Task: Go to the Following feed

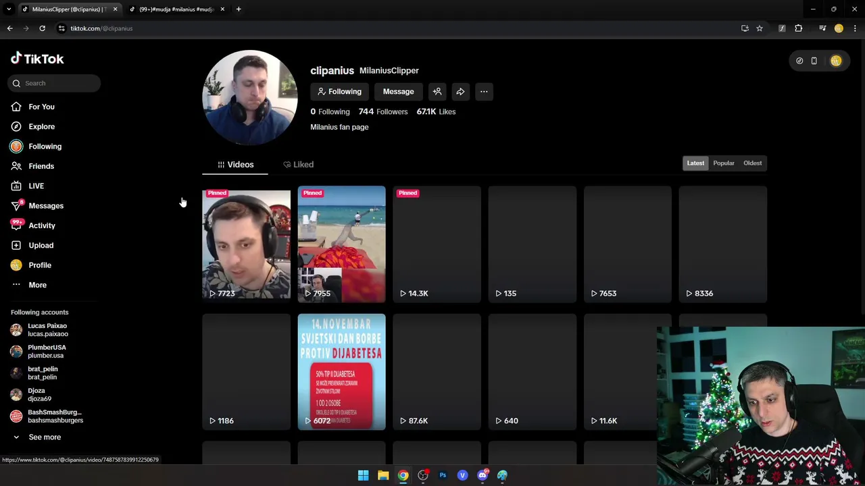Action: 45,146
